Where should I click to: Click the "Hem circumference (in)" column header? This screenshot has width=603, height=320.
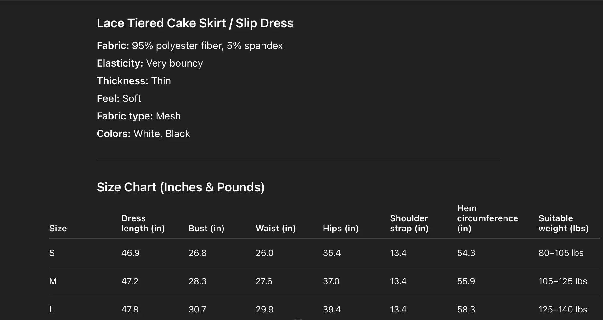487,218
